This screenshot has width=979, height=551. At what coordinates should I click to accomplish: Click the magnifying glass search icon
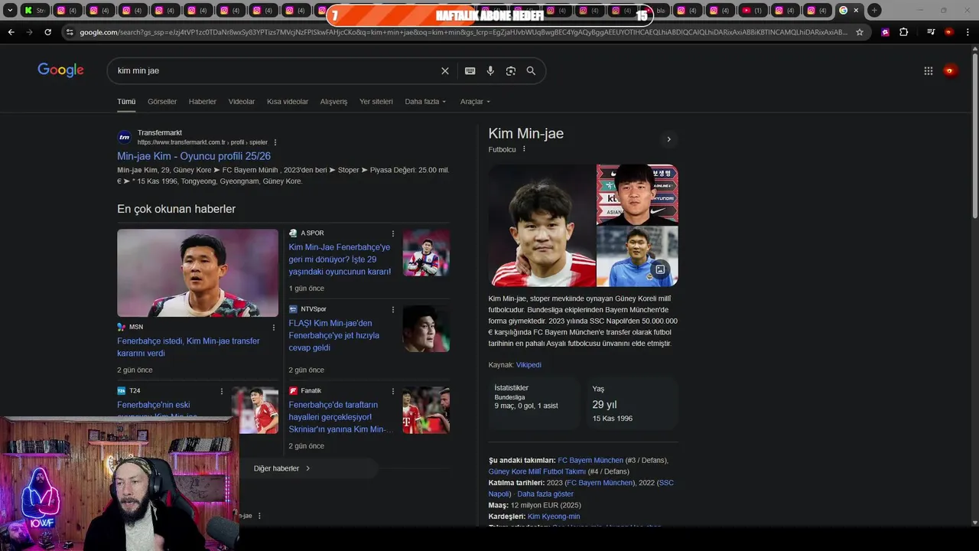pos(531,70)
